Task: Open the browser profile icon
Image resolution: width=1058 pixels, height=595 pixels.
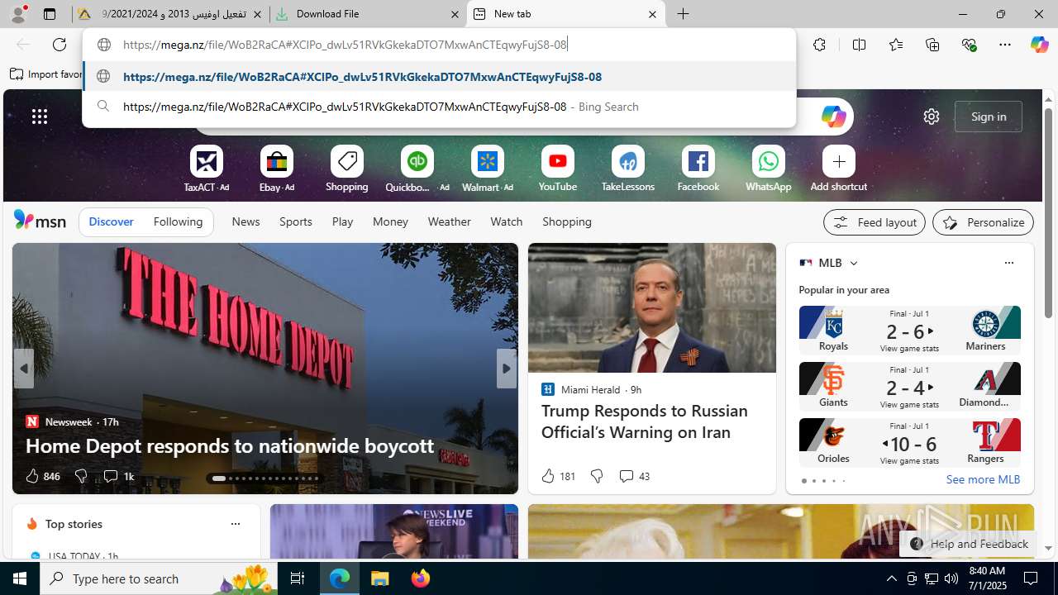Action: tap(18, 13)
